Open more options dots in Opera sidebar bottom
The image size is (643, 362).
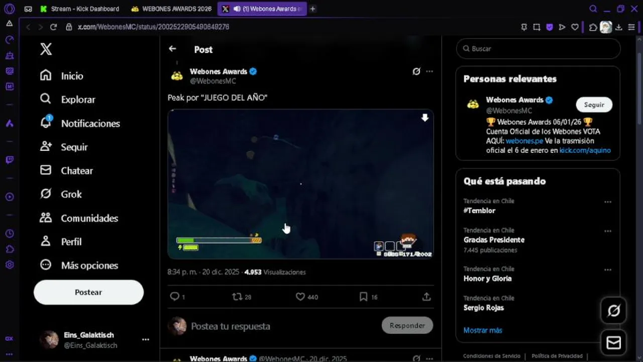(x=9, y=354)
